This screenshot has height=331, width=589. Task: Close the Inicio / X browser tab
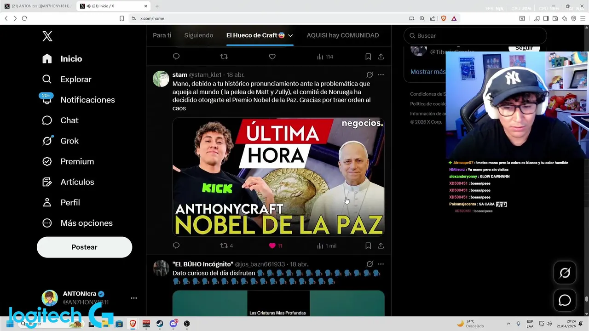[x=146, y=6]
